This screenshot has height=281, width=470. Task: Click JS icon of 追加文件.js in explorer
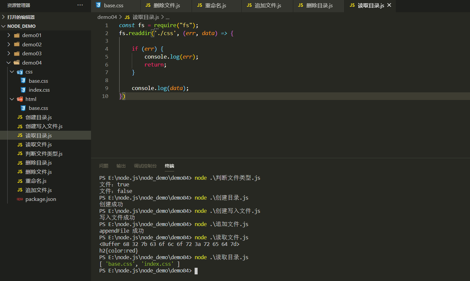(x=20, y=190)
